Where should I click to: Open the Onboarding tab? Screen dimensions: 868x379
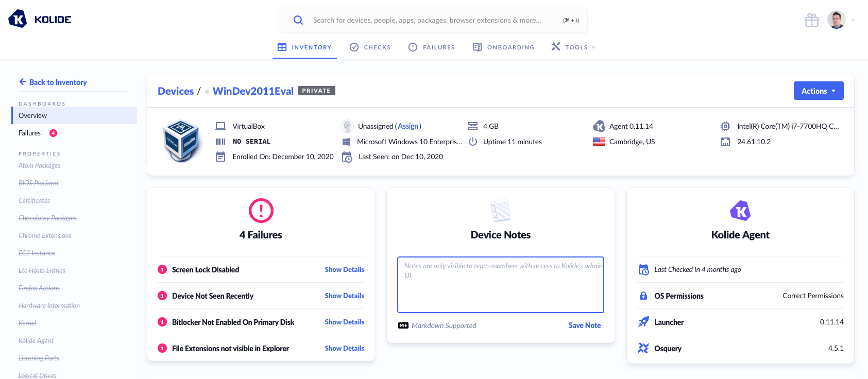(x=503, y=47)
